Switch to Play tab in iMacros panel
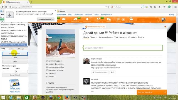This screenshot has height=100, width=178. [x=3, y=49]
